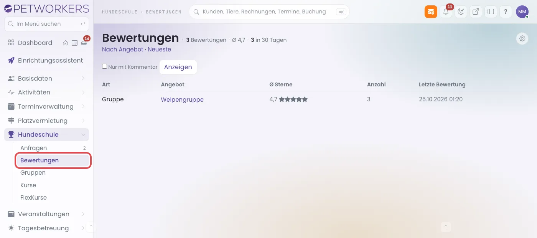Click the Petworkers logo

(x=46, y=8)
